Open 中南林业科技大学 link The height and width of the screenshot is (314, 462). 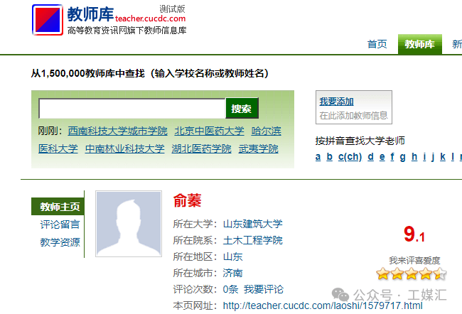point(124,149)
